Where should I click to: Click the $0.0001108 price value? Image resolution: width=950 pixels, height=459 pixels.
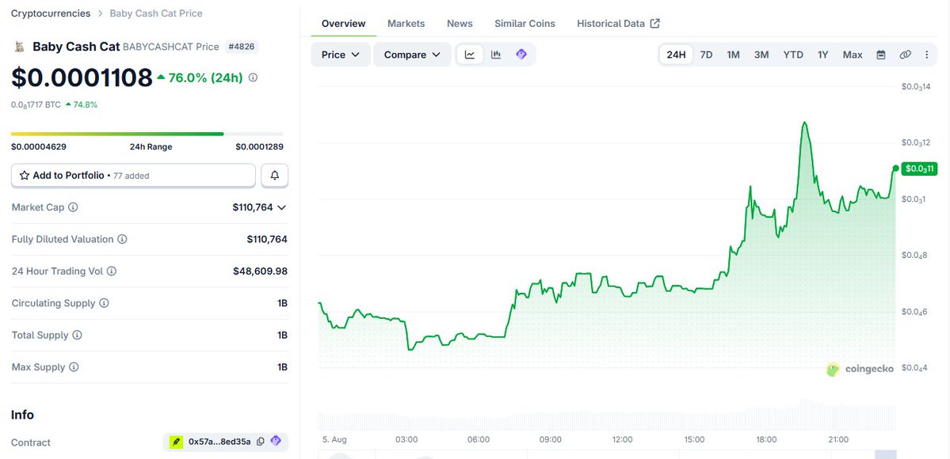[x=82, y=78]
